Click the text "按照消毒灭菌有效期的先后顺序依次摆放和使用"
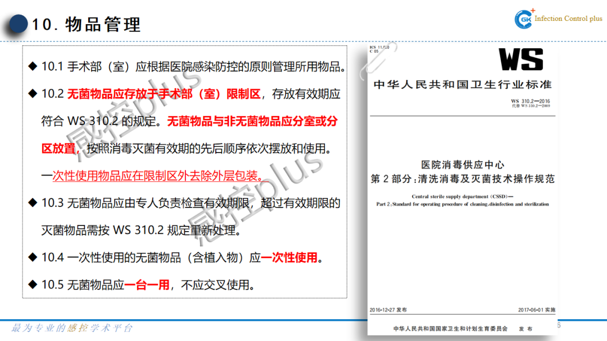The height and width of the screenshot is (341, 607). (x=206, y=148)
